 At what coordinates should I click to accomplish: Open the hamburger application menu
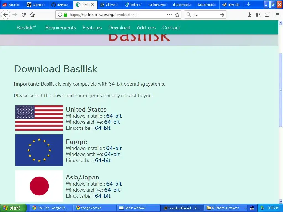coord(278,15)
